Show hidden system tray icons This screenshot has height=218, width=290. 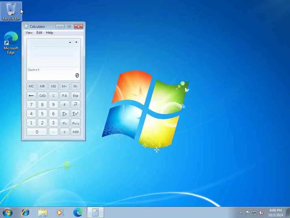tap(241, 213)
